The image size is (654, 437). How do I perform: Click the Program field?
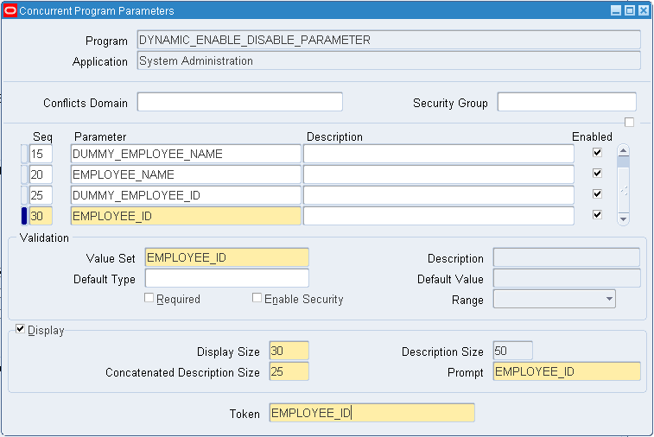389,40
